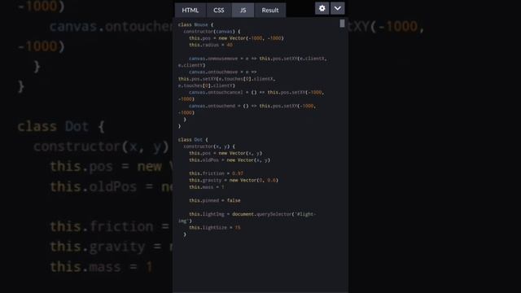Click the 'constructor(canvas) {' line

212,32
